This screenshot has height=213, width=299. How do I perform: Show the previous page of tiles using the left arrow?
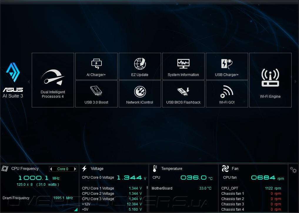pyautogui.click(x=29, y=82)
